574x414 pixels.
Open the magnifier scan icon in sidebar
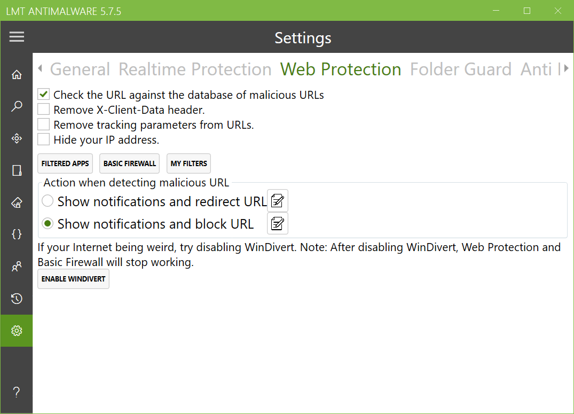coord(17,106)
